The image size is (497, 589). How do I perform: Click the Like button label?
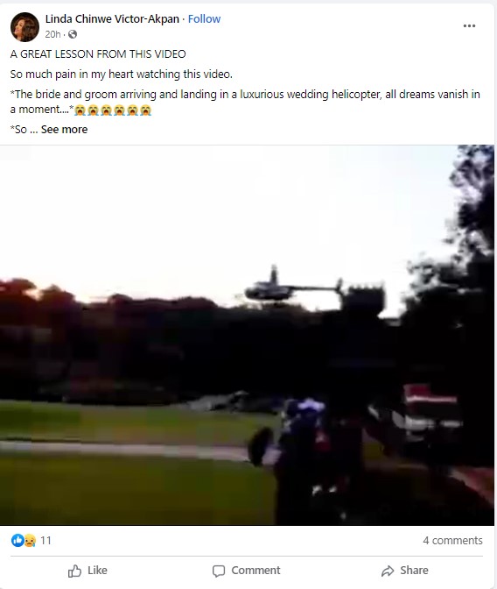[97, 571]
